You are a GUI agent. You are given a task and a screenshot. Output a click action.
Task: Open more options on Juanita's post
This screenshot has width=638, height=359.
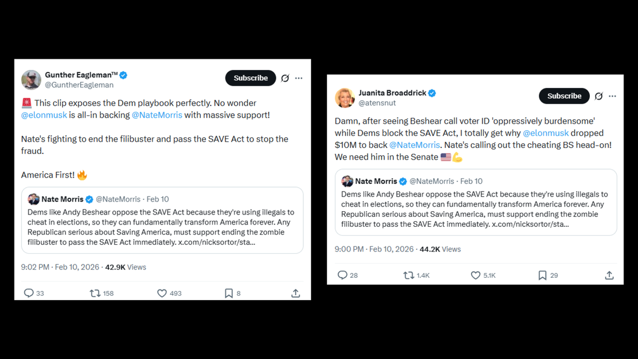pos(612,96)
